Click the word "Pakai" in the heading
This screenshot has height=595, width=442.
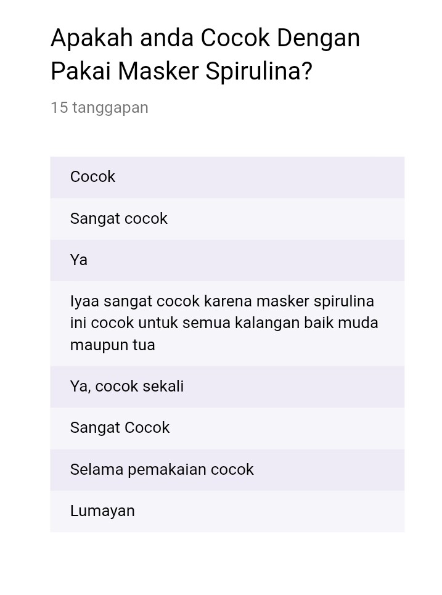81,72
